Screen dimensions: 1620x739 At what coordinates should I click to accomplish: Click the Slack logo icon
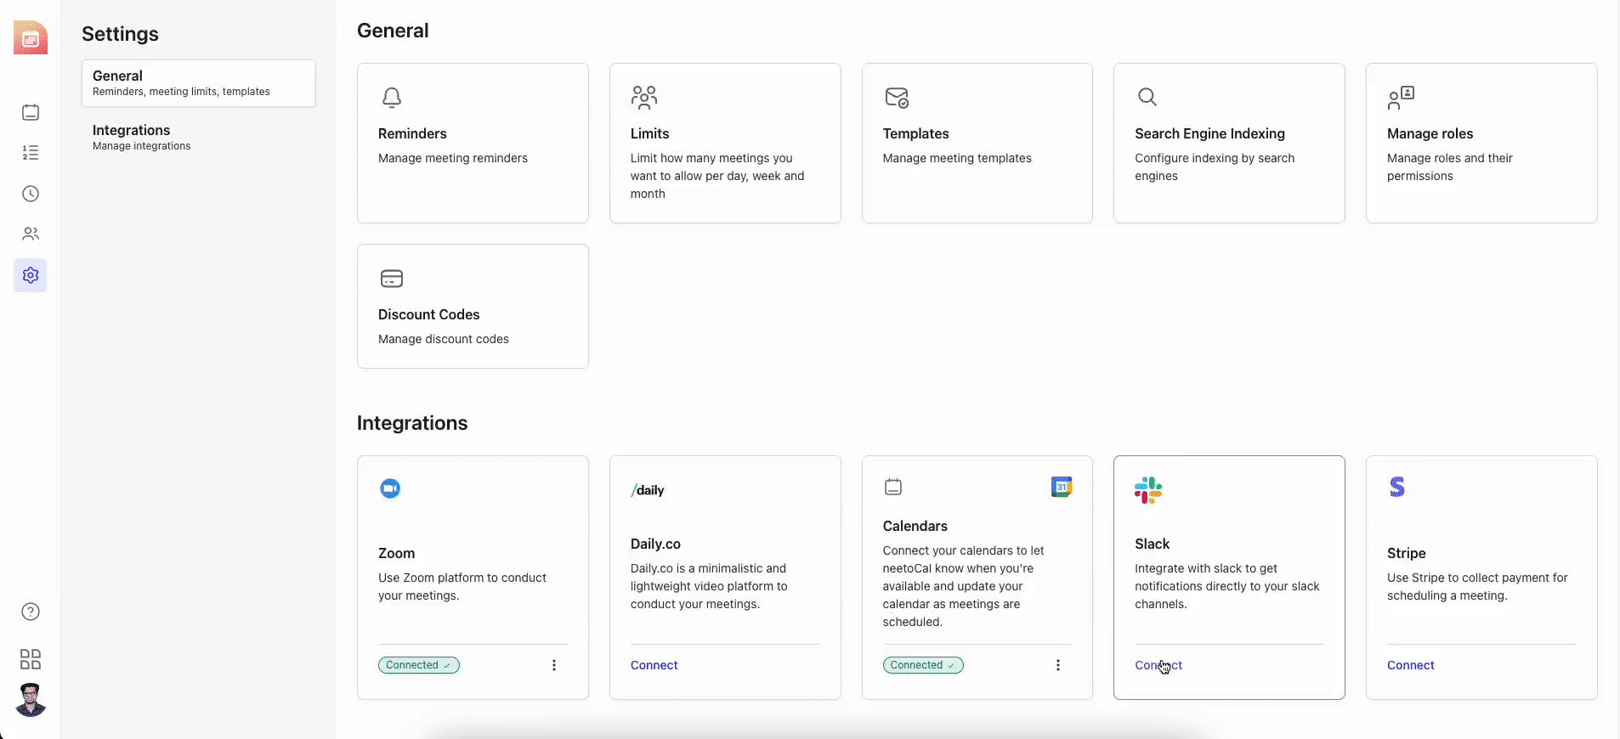pyautogui.click(x=1148, y=490)
